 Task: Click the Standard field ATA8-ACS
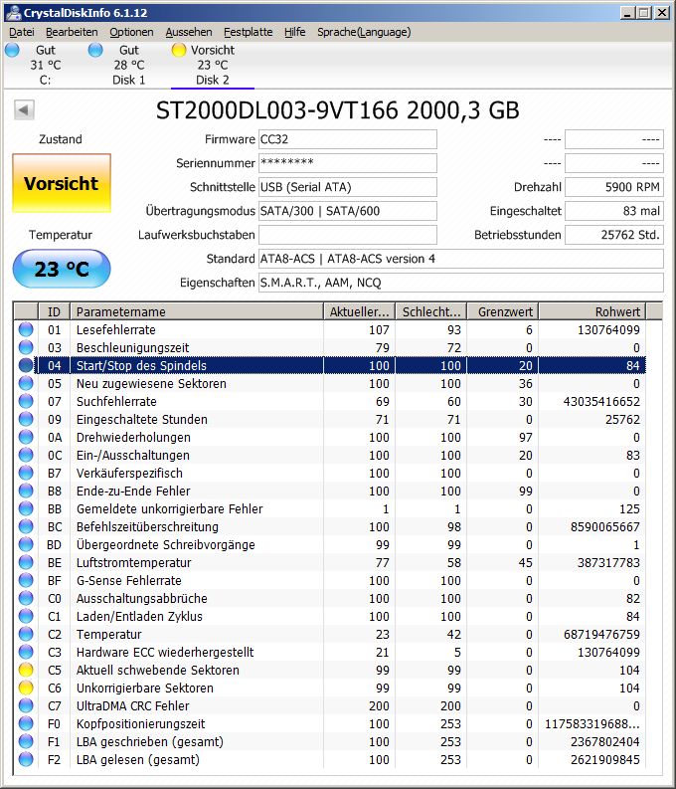click(461, 259)
